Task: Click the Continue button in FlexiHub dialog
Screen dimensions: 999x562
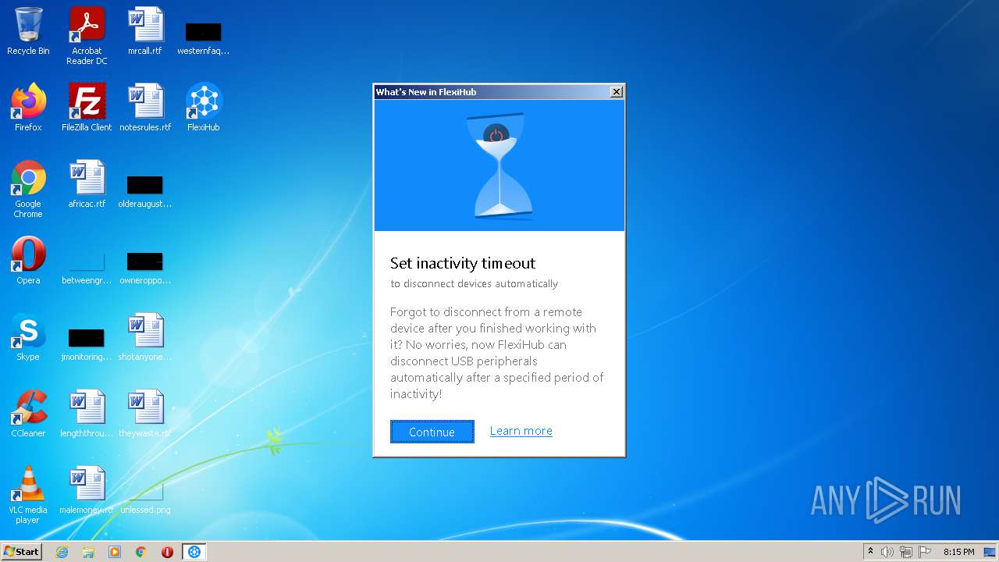Action: [432, 432]
